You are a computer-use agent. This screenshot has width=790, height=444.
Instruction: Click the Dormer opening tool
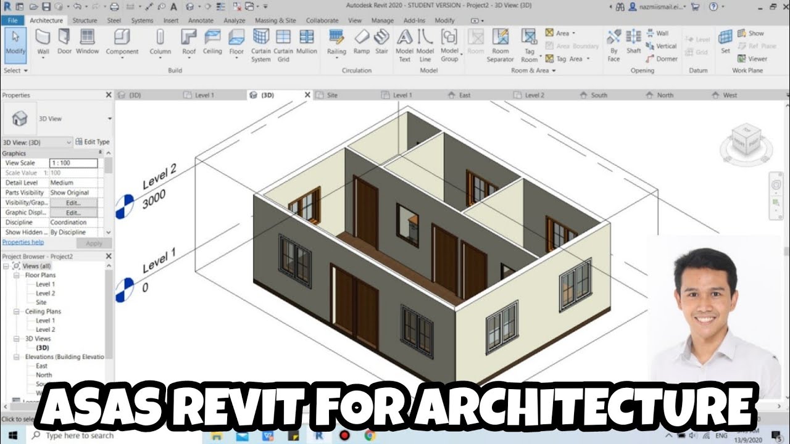point(662,59)
